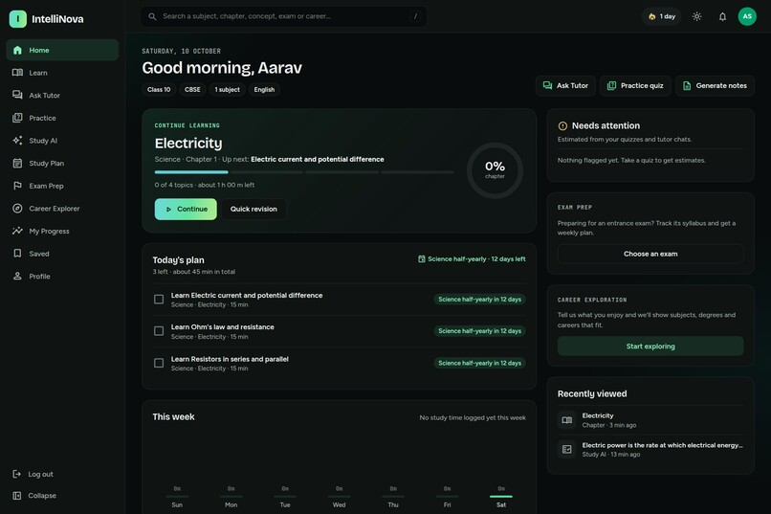Click the search magnifier icon
The width and height of the screenshot is (771, 514).
[x=152, y=16]
